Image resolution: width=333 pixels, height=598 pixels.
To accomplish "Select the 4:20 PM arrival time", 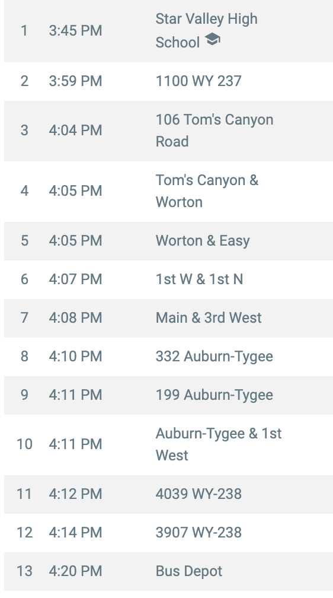I will [x=75, y=571].
